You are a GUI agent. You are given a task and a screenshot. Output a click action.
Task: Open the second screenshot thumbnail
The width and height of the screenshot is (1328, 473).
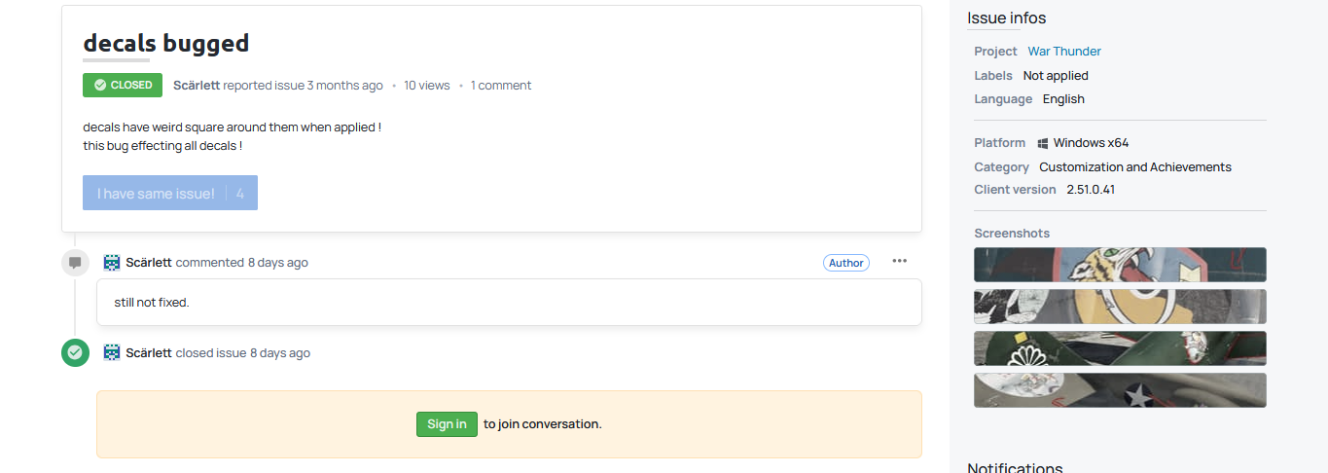(1120, 307)
